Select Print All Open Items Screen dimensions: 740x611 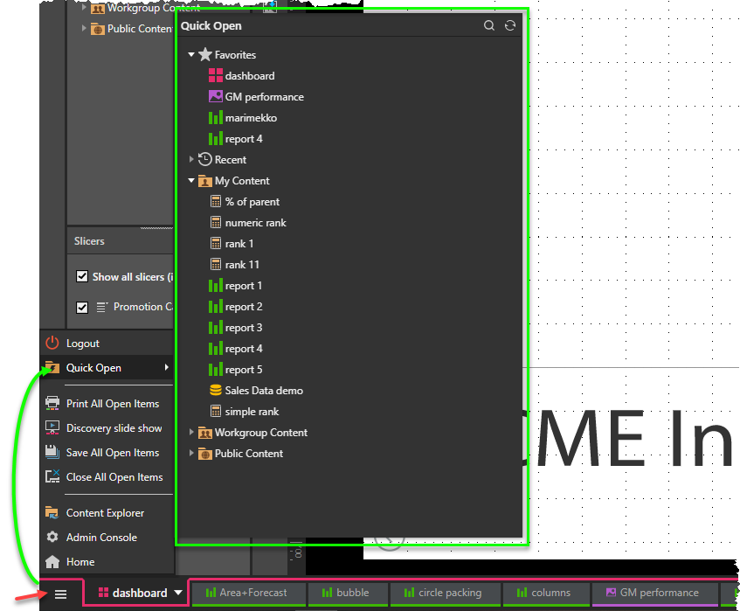[x=112, y=404]
